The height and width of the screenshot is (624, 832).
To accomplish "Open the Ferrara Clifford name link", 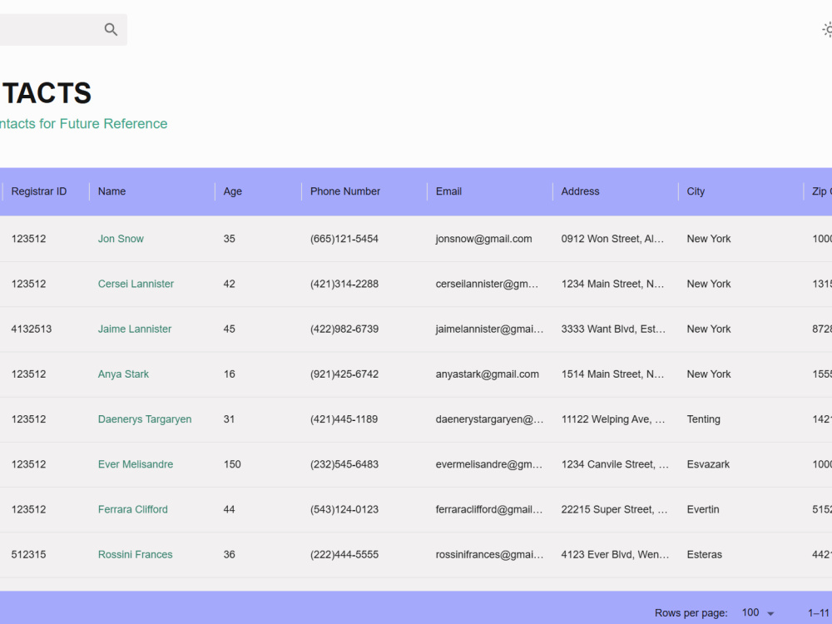I will (132, 509).
